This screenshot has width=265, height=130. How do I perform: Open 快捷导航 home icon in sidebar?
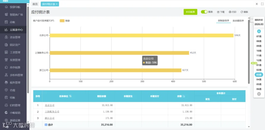point(6,7)
